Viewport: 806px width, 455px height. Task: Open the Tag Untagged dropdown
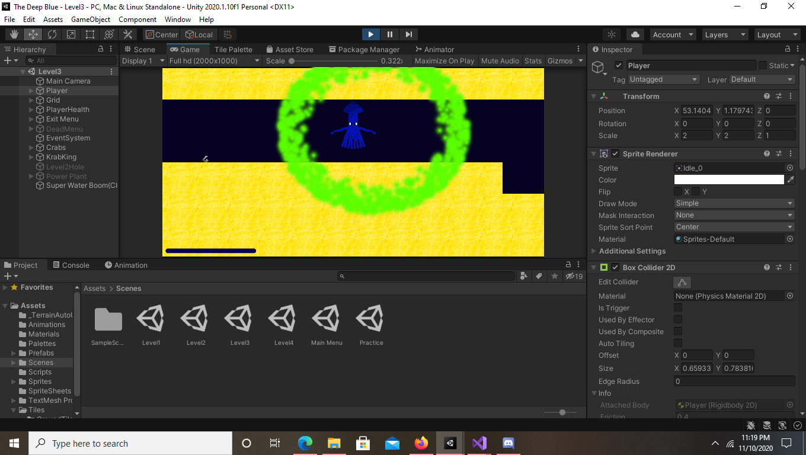664,79
